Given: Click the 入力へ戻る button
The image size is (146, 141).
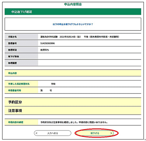Looking at the screenshot, I should click(53, 133).
